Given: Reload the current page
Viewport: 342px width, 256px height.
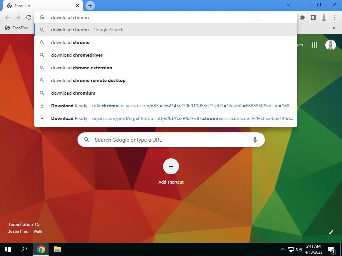Looking at the screenshot, I should 29,17.
